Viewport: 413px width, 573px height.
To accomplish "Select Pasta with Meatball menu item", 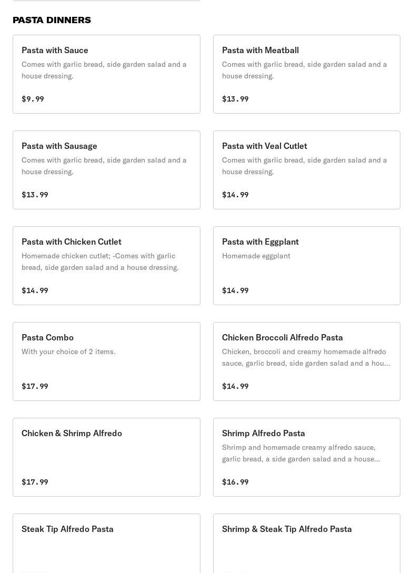I will tap(307, 74).
